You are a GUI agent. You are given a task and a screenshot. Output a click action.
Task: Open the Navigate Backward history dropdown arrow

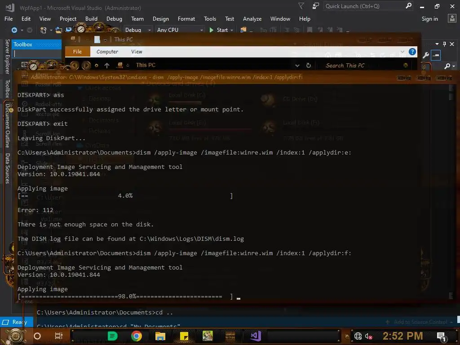[x=22, y=30]
